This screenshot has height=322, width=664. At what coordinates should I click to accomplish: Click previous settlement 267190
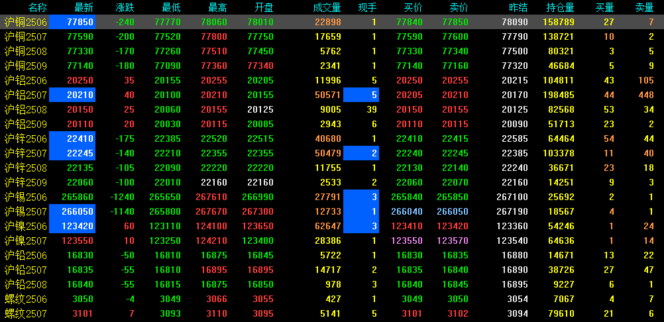[512, 212]
